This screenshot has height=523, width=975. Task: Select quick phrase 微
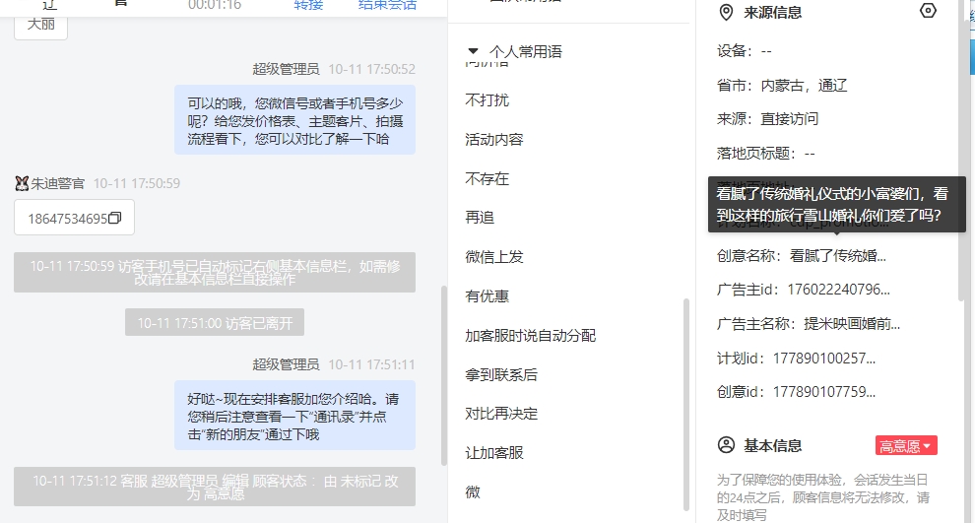pos(473,491)
